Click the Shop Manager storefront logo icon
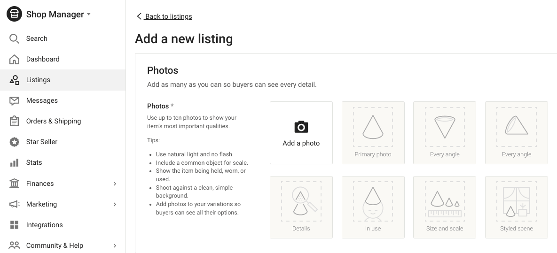The height and width of the screenshot is (253, 557). pyautogui.click(x=14, y=14)
